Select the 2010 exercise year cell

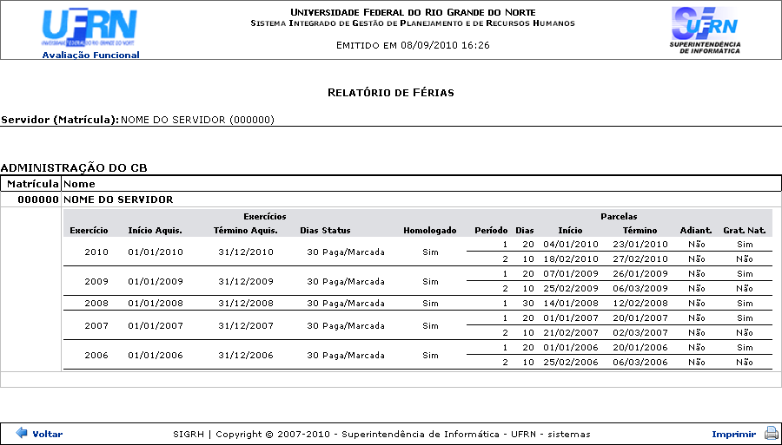(x=96, y=252)
